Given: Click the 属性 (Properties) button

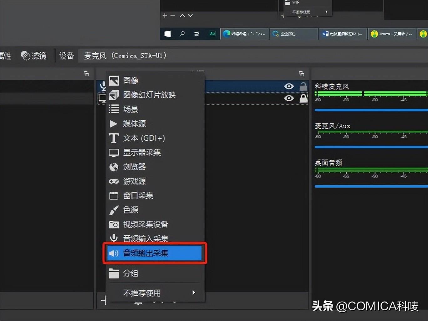Looking at the screenshot, I should 6,55.
